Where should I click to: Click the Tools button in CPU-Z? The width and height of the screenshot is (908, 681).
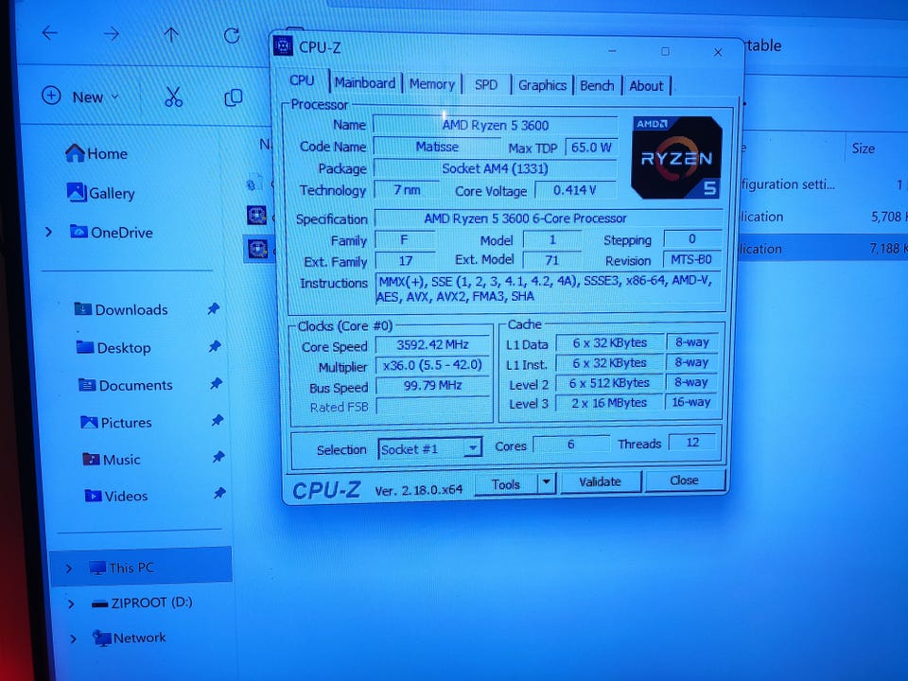point(505,484)
